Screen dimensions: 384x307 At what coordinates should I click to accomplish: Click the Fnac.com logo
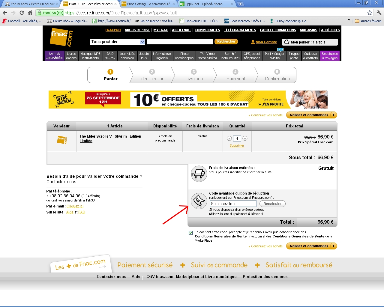pyautogui.click(x=61, y=37)
